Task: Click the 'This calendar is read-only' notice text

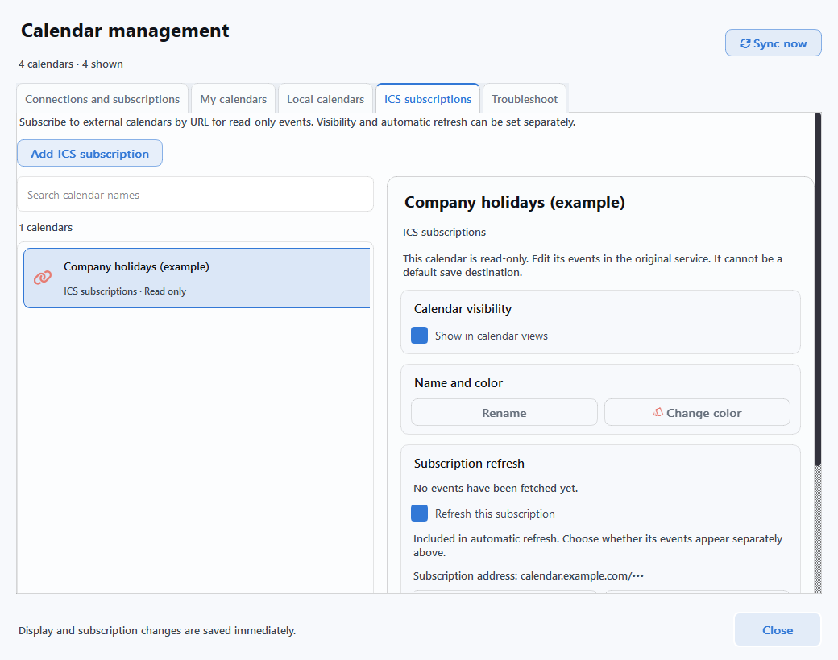Action: 593,266
